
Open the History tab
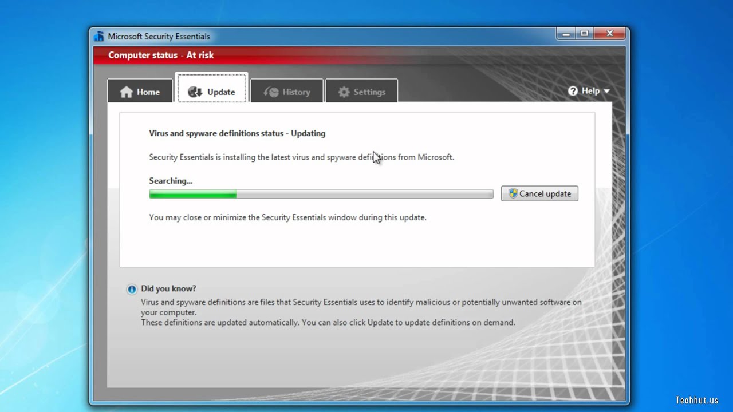pyautogui.click(x=286, y=92)
